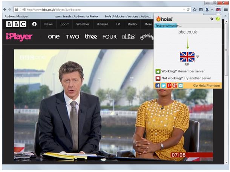Viewport: 230px width, 172px height.
Task: Click Go Hola Premium link
Action: (206, 86)
